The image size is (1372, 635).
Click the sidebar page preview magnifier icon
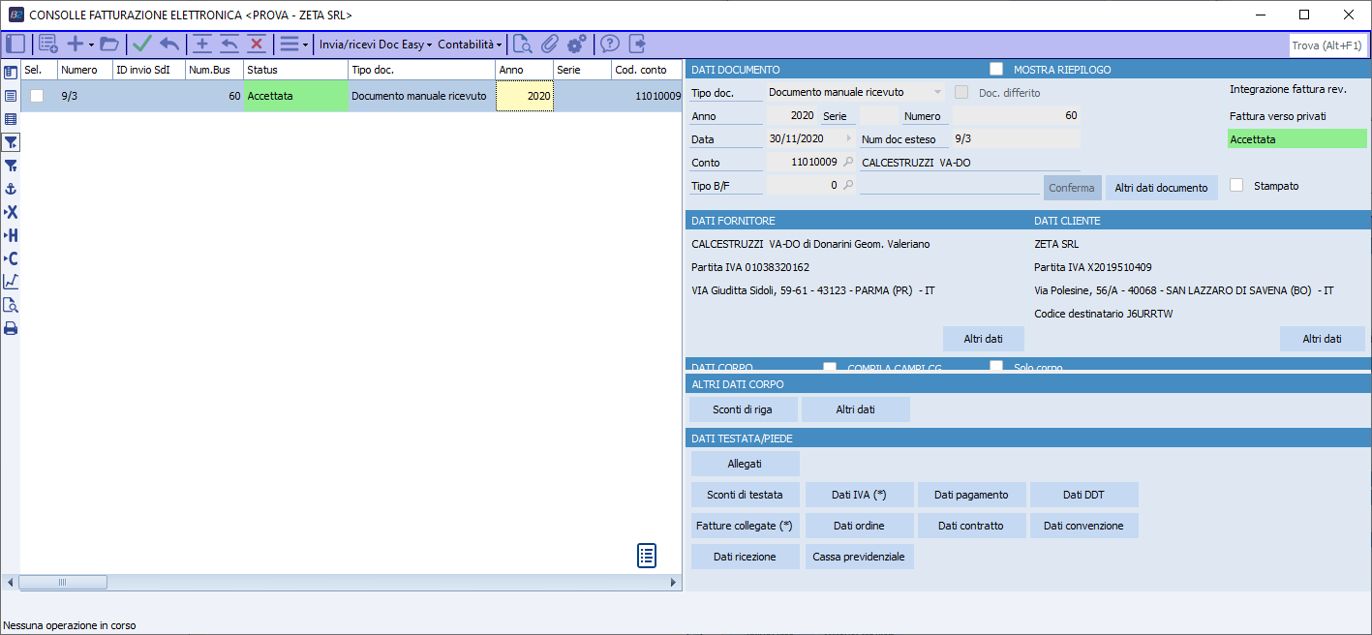11,305
